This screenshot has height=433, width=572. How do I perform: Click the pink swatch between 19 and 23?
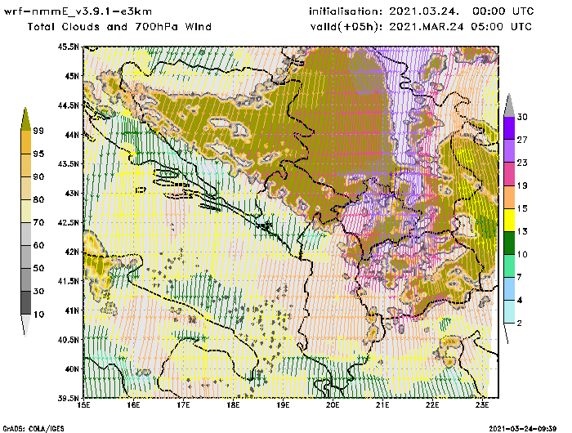point(509,174)
